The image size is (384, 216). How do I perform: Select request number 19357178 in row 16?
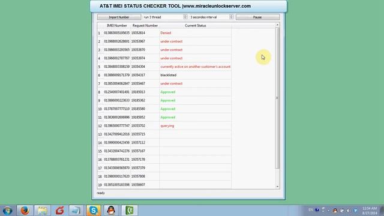[x=138, y=160]
